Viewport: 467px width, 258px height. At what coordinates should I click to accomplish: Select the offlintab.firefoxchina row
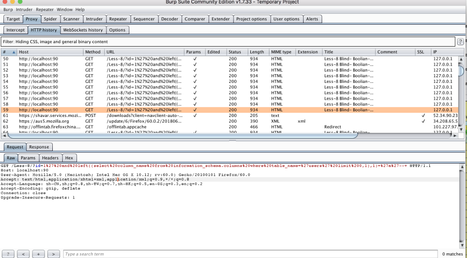coord(230,127)
